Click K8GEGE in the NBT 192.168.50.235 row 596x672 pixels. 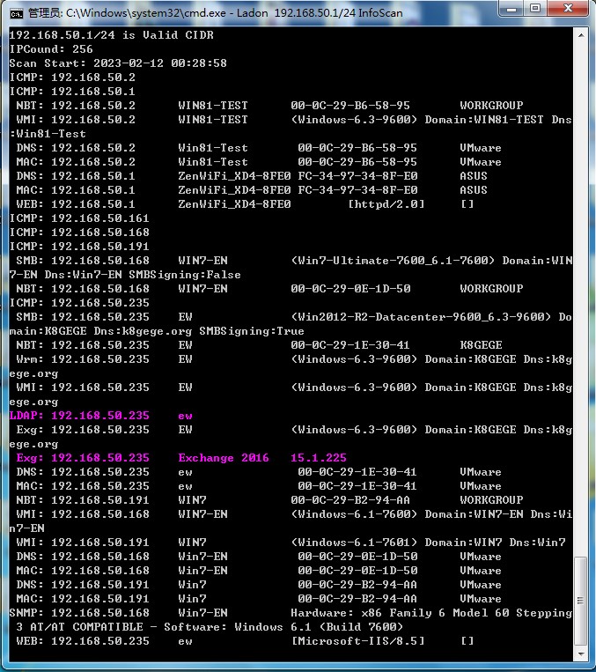click(x=481, y=345)
